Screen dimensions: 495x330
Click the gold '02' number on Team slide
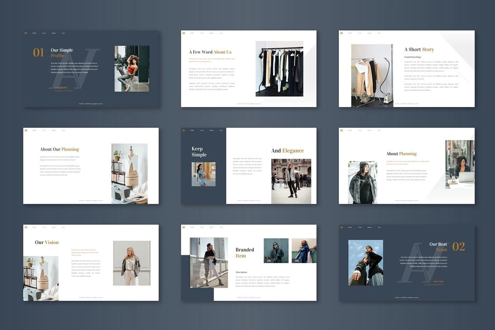click(x=459, y=247)
